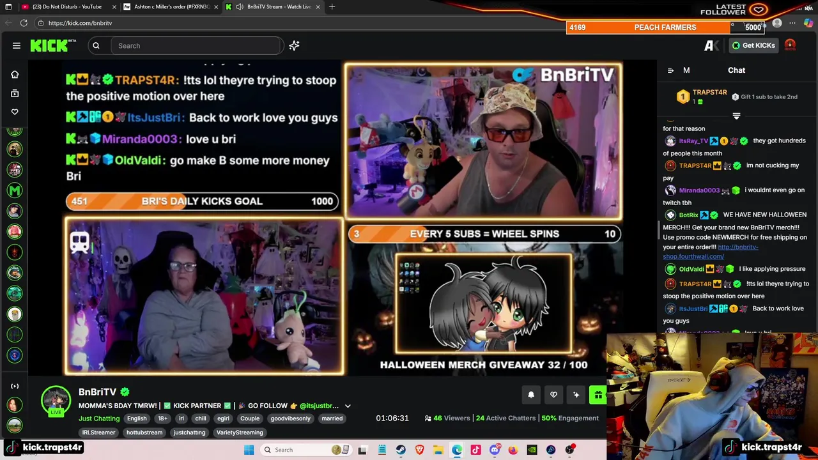
Task: Open the Just Chatting category link
Action: pos(99,418)
